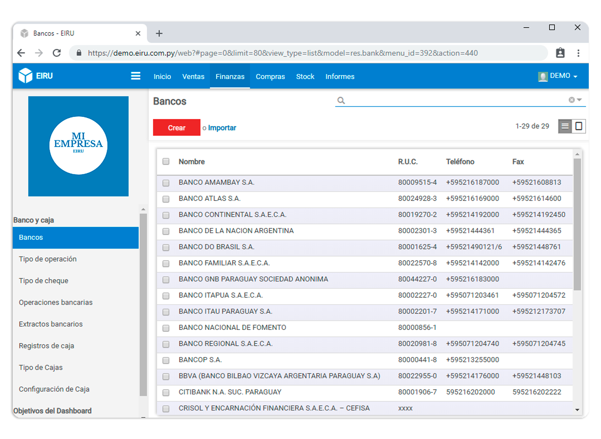Check the BANCO ATLAS S.A. row

166,199
